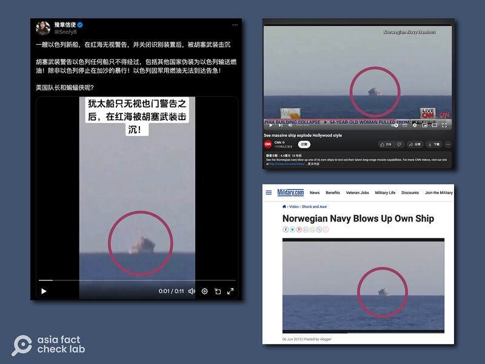Open the Twitter video playback settings menu
The height and width of the screenshot is (364, 485).
tap(204, 291)
